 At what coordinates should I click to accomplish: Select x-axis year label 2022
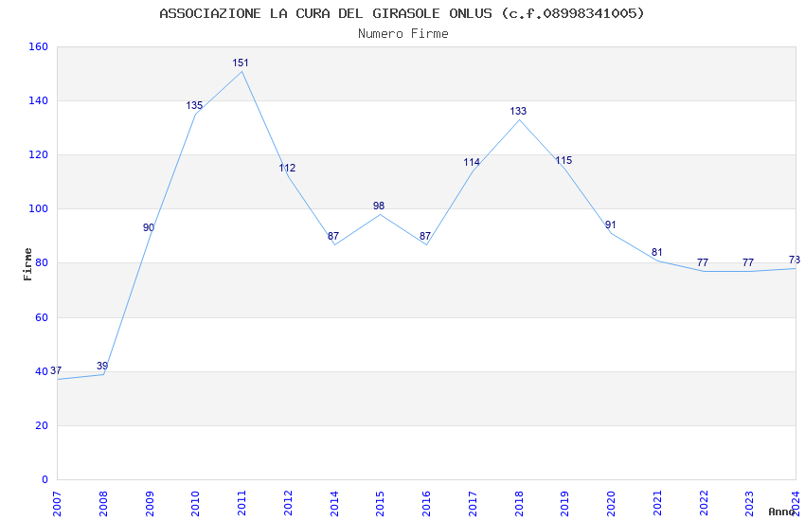(704, 504)
